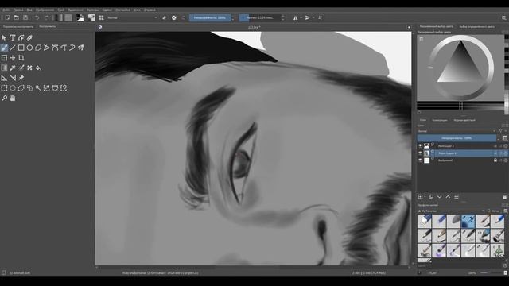The width and height of the screenshot is (509, 286).
Task: Open the Фильтры menu
Action: click(x=92, y=10)
